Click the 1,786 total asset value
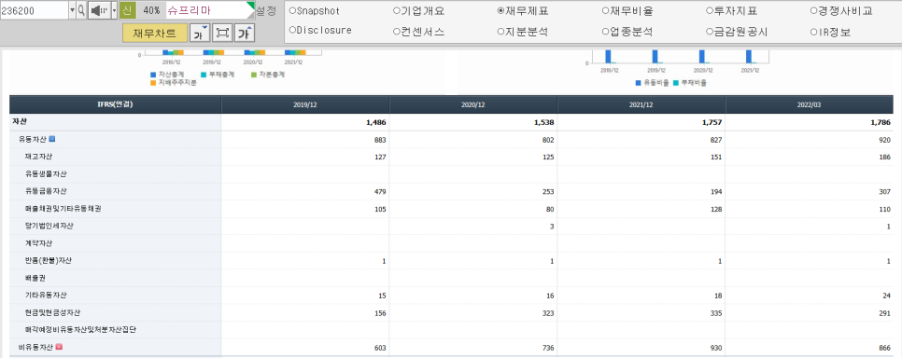This screenshot has width=902, height=358. click(x=881, y=122)
